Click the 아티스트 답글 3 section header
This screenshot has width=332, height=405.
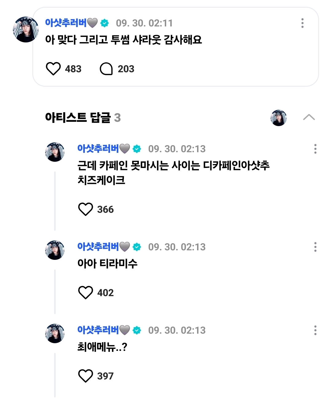(83, 117)
